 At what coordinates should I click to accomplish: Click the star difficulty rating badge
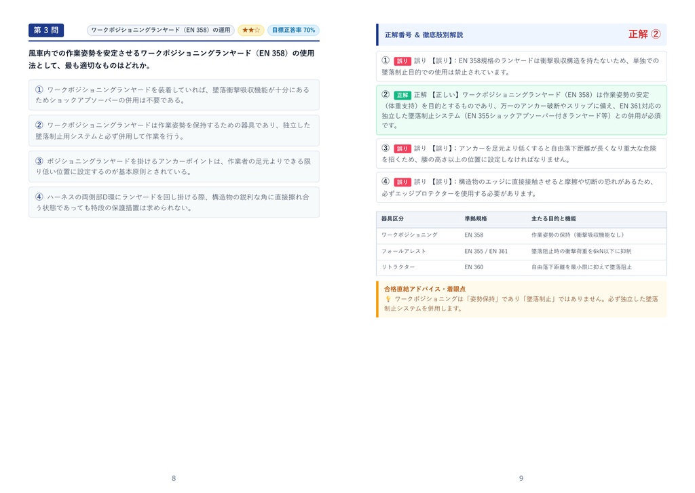[251, 30]
